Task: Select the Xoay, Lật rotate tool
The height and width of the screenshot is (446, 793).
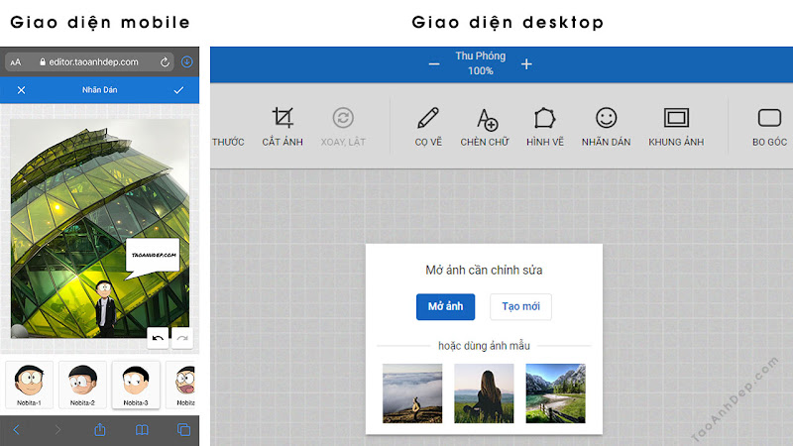Action: 343,127
